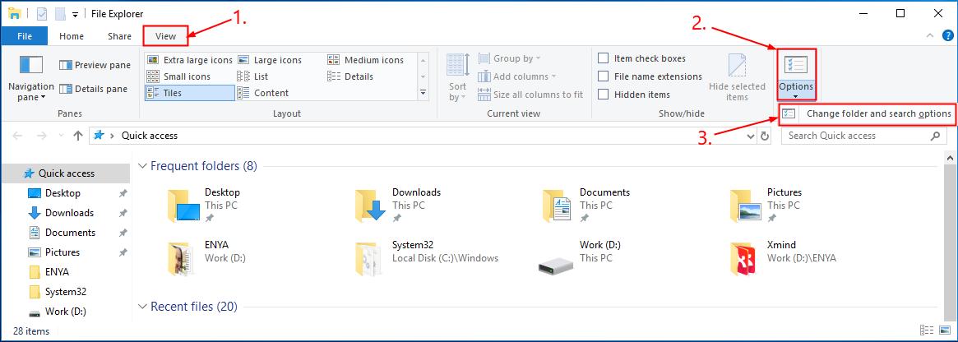
Task: Choose the Details layout view
Action: (x=351, y=76)
